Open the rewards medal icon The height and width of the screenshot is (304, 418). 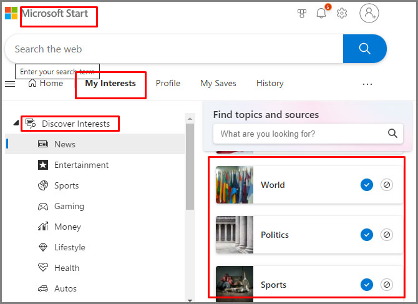coord(302,13)
